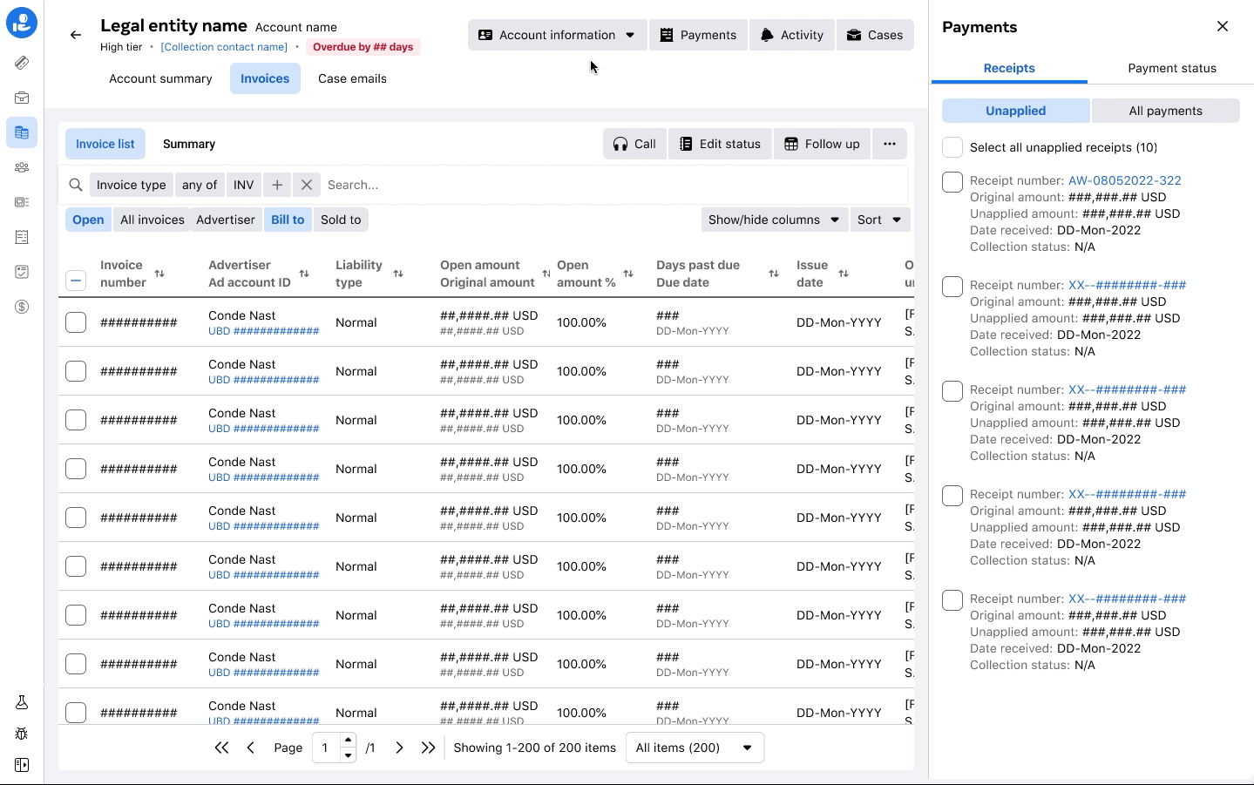Go to the last page of invoices

tap(428, 748)
